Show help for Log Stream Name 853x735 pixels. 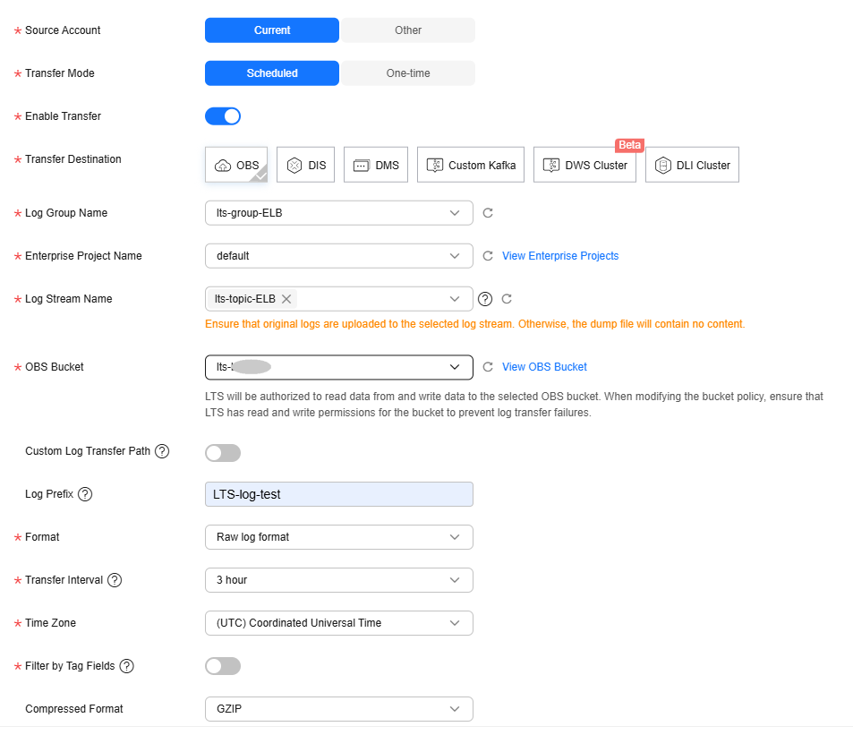point(485,299)
